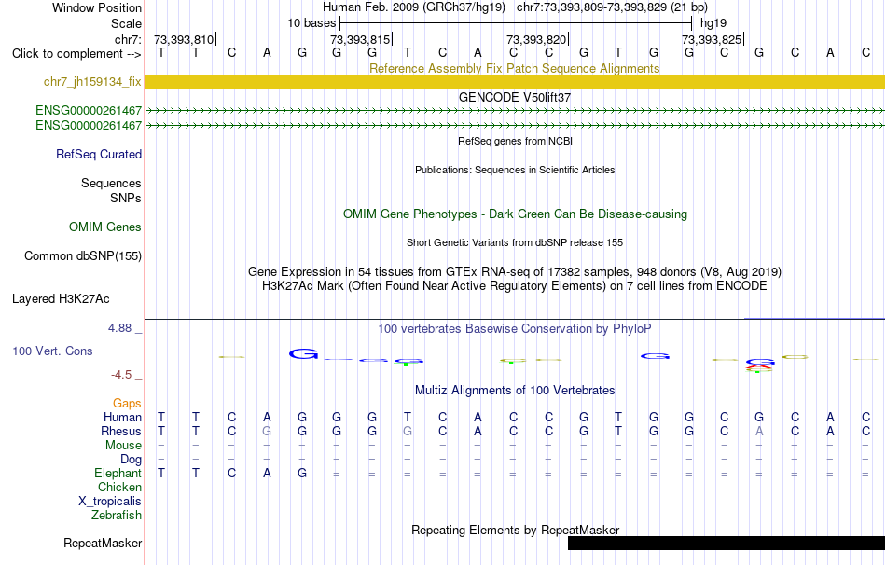Click the Gaps label in Multiz track

127,403
